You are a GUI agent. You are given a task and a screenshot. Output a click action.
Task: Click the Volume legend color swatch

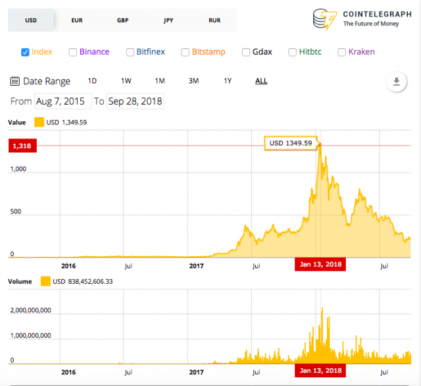(45, 281)
